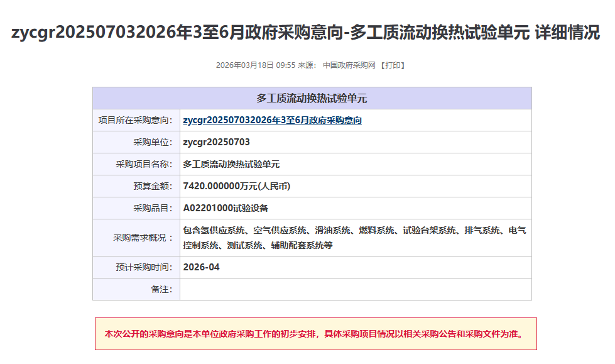Screen dimensions: 615x364
Task: Select the budget amount 7420.000000万元
Action: pos(236,186)
